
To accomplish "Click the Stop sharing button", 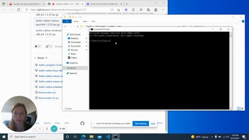I will [140, 124].
